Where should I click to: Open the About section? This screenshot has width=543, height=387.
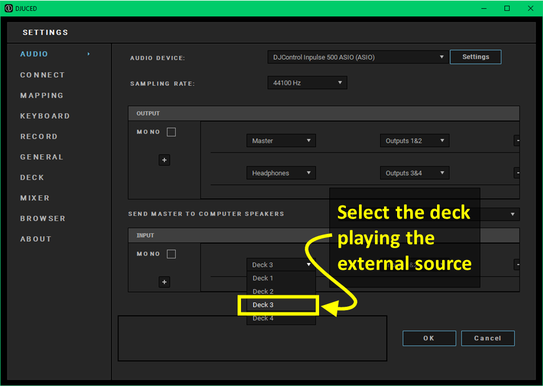coord(36,239)
